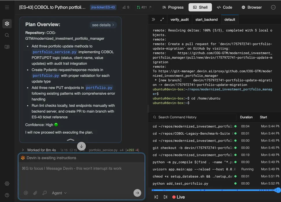This screenshot has height=202, width=281.
Task: Select cd command row with 00:04 duration
Action: [x=214, y=126]
